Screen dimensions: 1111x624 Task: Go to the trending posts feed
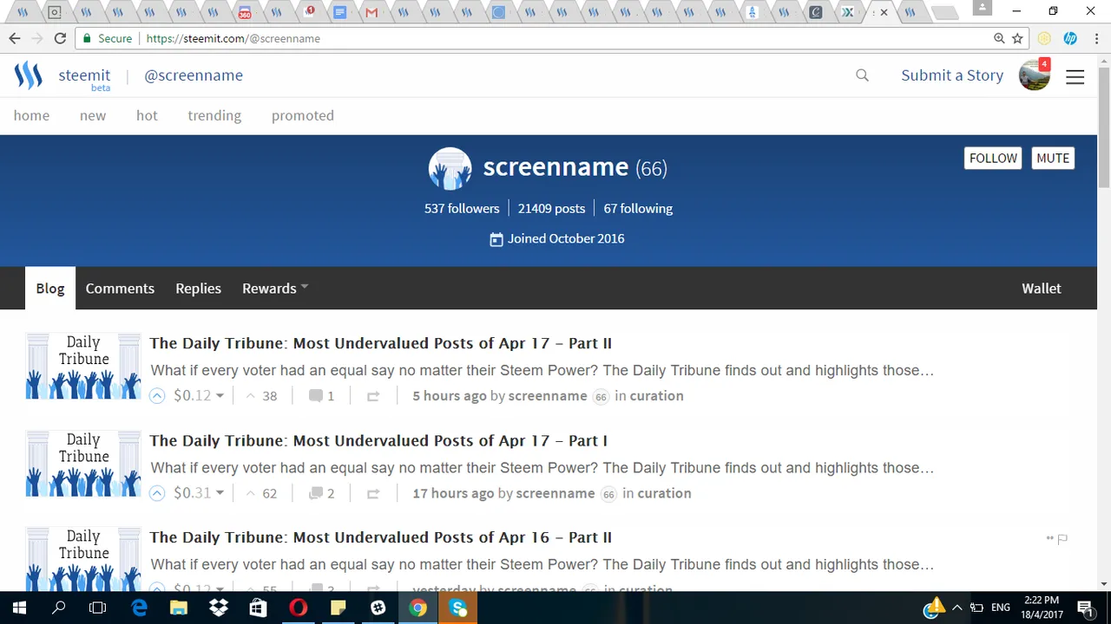click(x=214, y=115)
